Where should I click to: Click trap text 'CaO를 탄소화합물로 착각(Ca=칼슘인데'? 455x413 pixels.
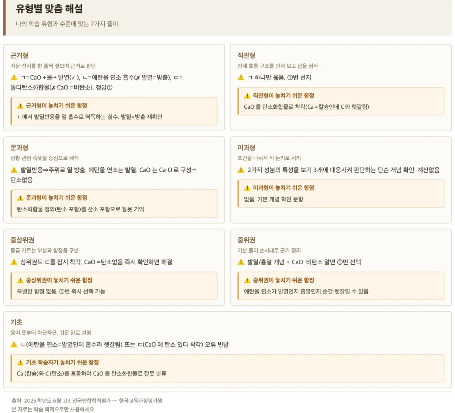306,107
